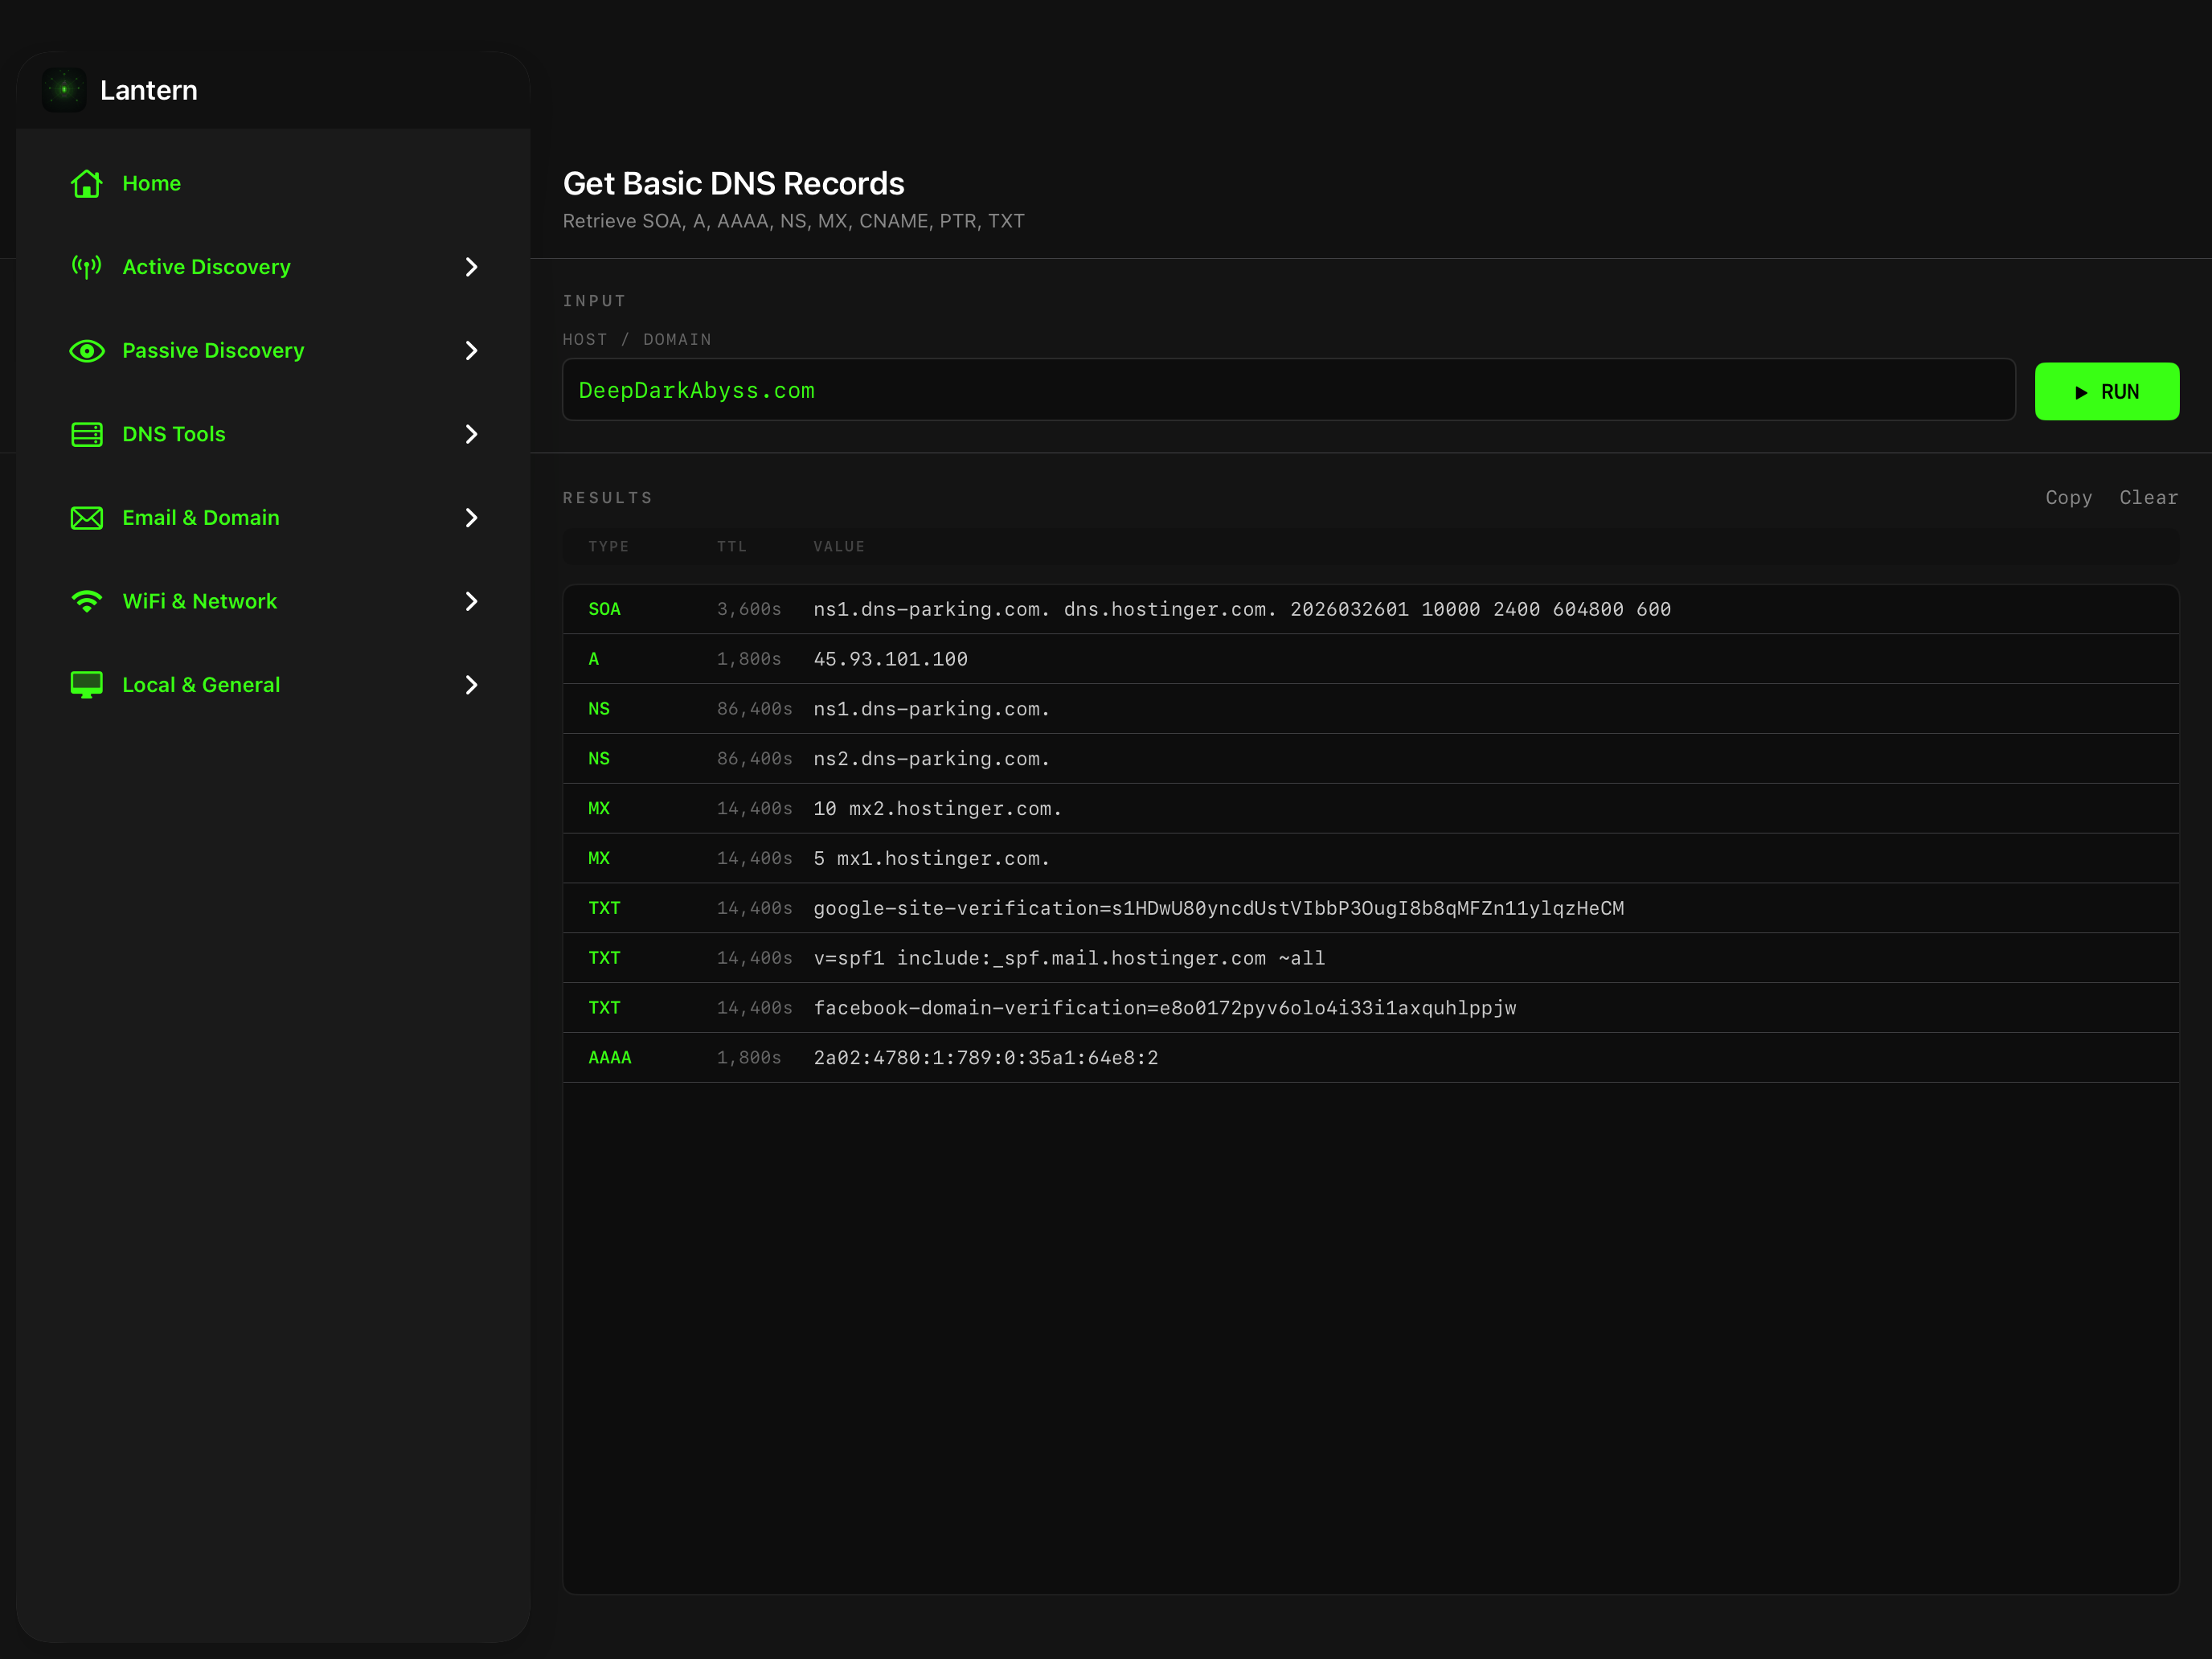This screenshot has height=1659, width=2212.
Task: Select the DNS Tools server icon
Action: 87,434
